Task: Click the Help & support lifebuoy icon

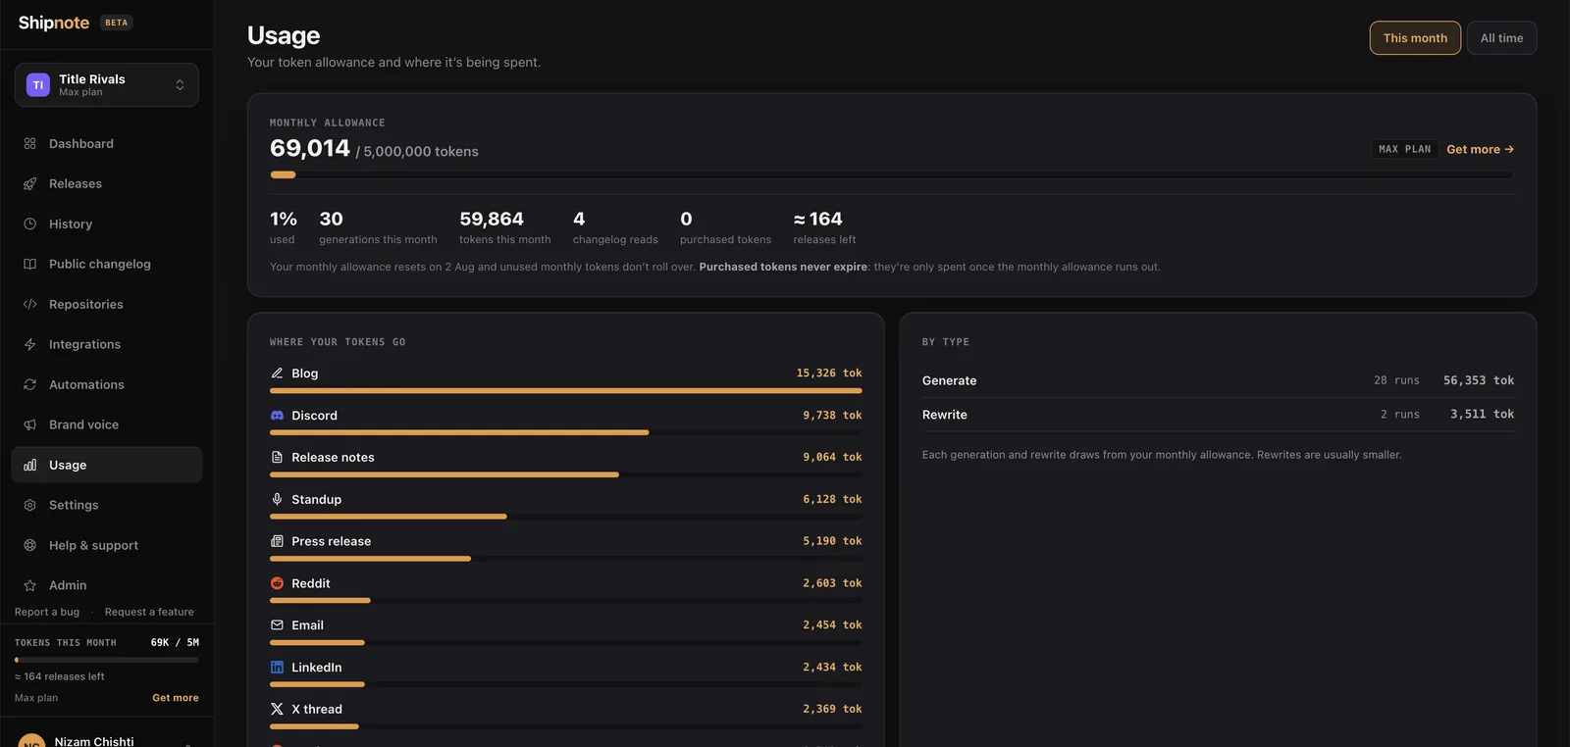Action: pyautogui.click(x=29, y=545)
